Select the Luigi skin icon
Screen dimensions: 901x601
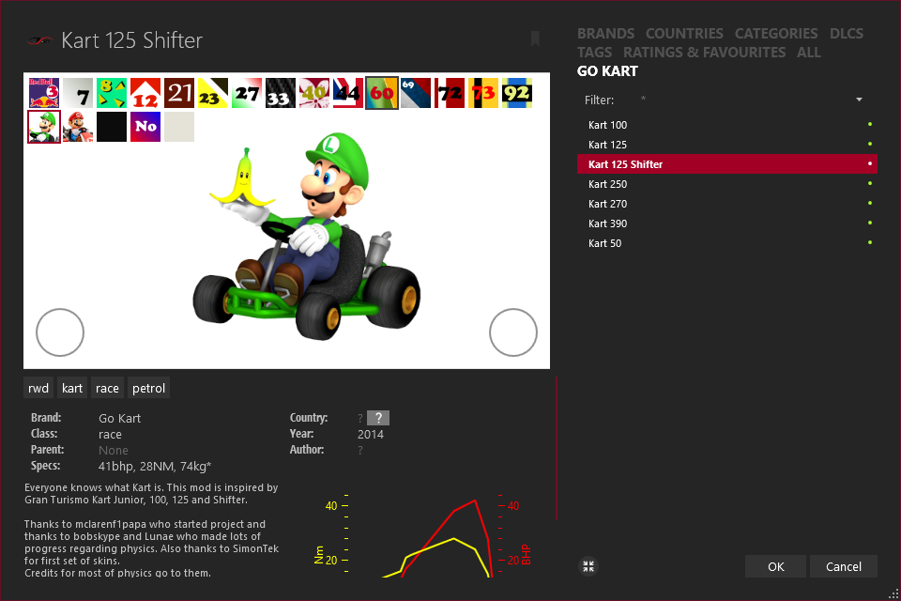pos(44,127)
